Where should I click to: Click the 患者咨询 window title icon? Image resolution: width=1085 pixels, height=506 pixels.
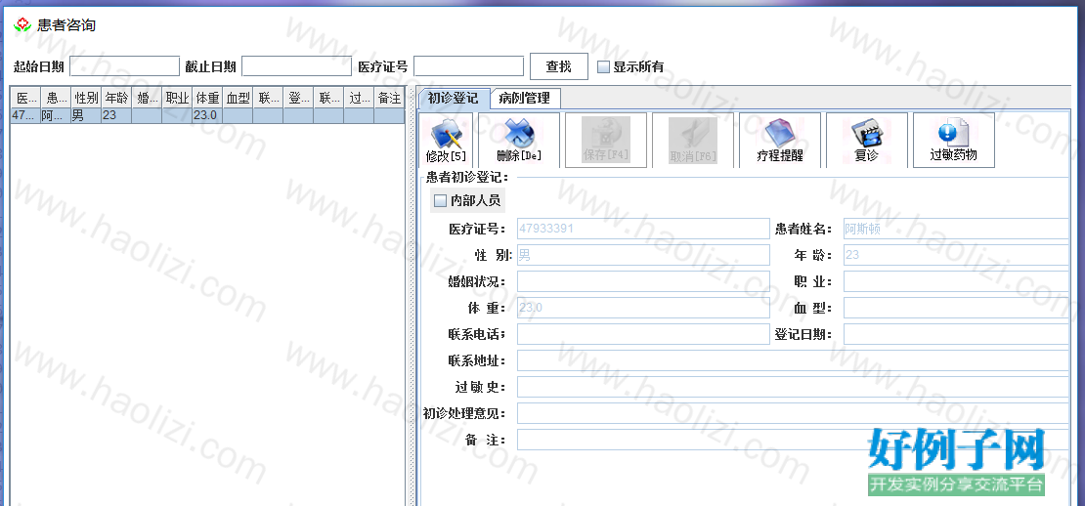22,25
